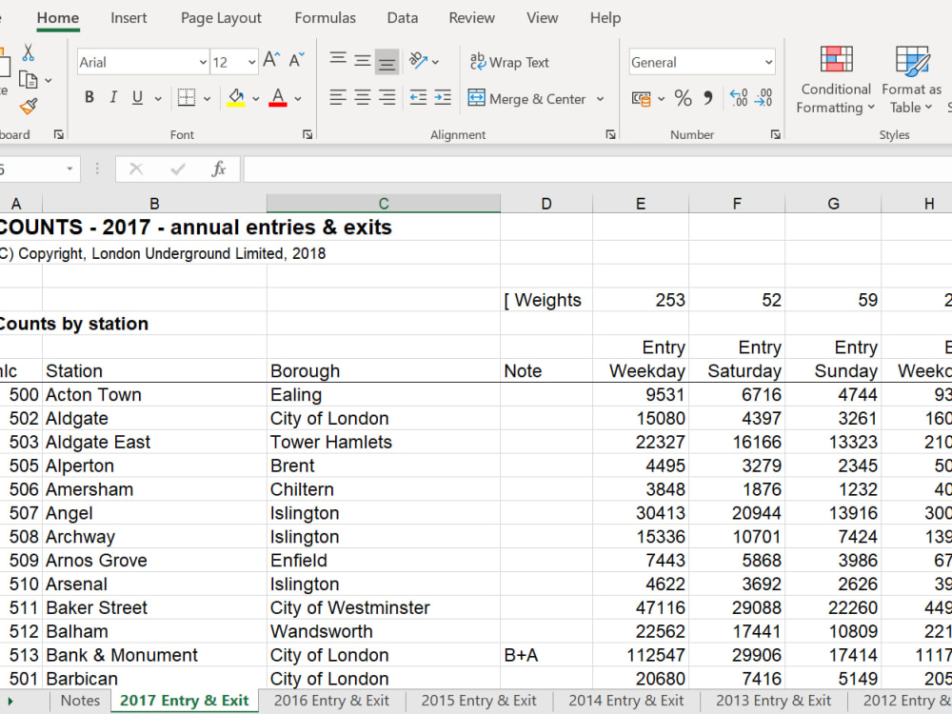Open Font settings dialog launcher
Image resolution: width=952 pixels, height=714 pixels.
point(307,134)
